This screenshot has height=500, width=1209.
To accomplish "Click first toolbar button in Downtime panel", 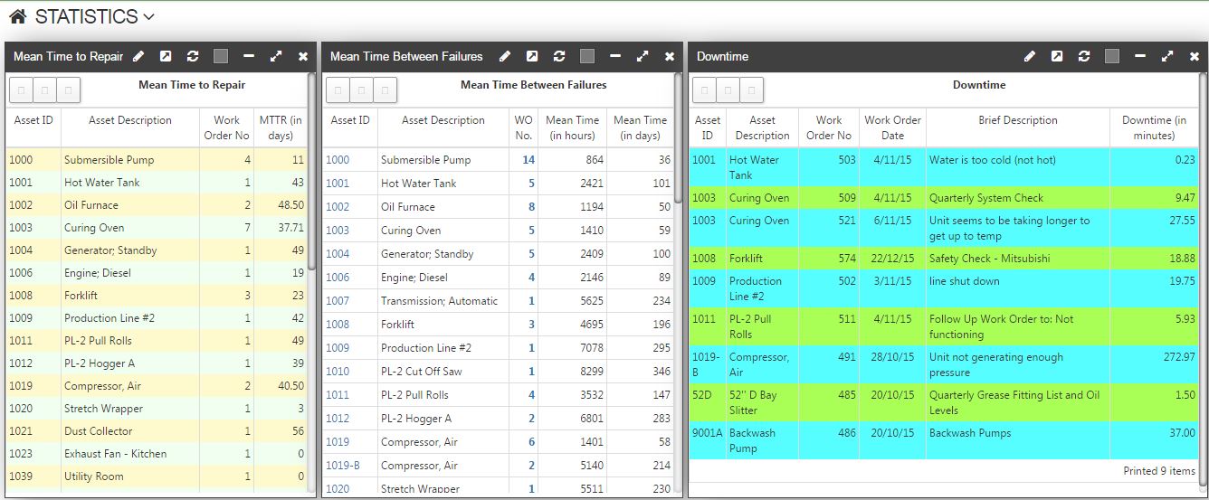I will (704, 90).
